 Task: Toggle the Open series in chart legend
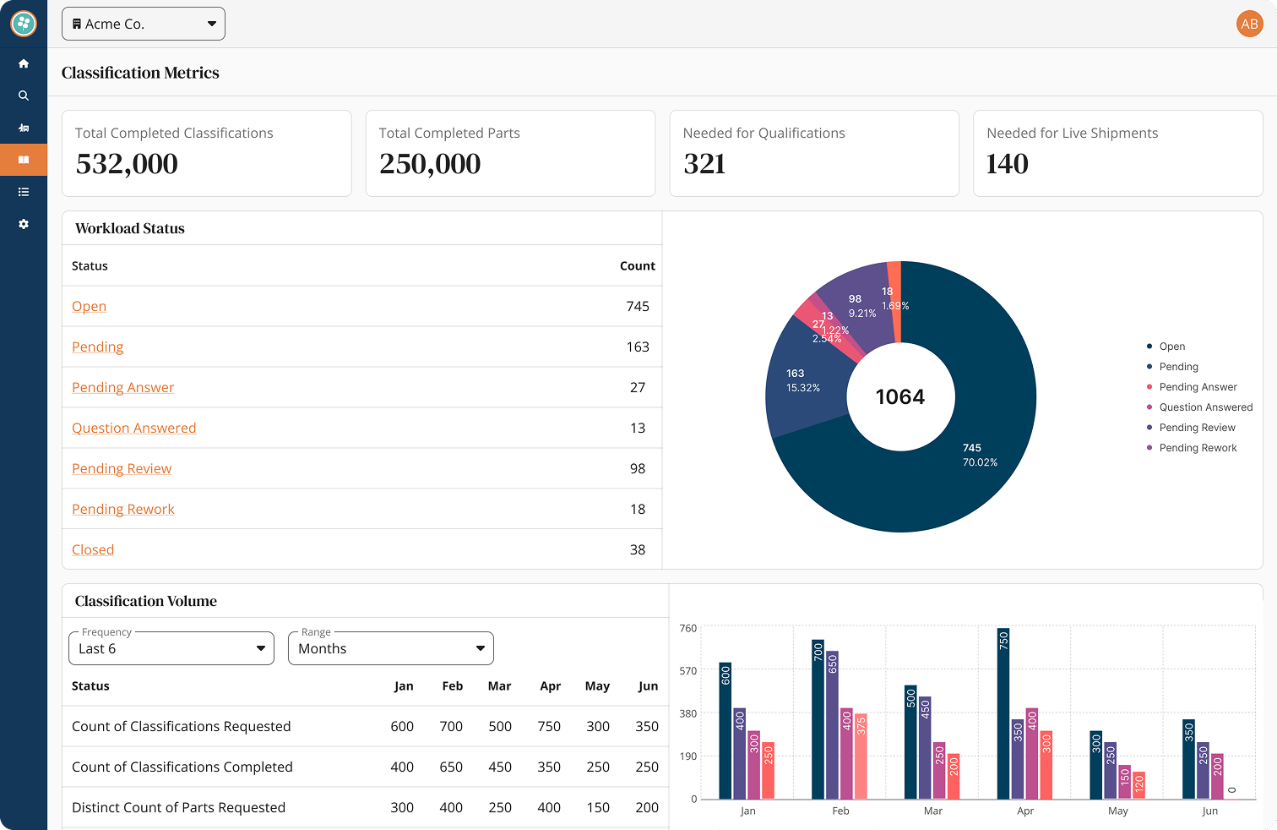point(1166,347)
